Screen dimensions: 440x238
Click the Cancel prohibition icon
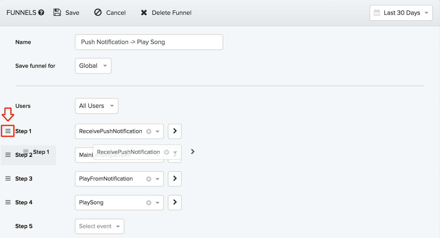coord(98,12)
